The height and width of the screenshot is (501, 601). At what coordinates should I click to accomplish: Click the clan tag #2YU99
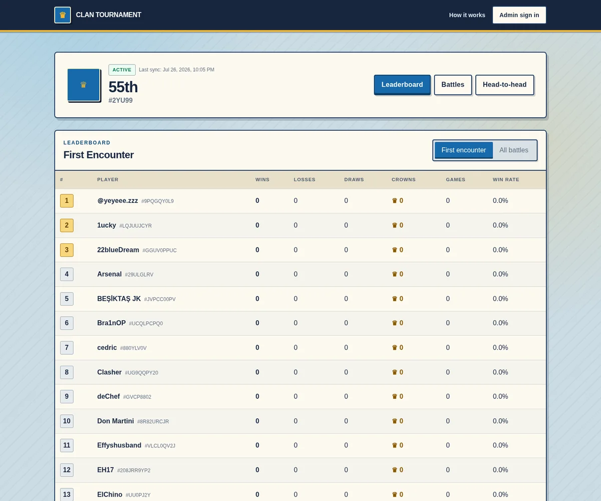coord(121,100)
